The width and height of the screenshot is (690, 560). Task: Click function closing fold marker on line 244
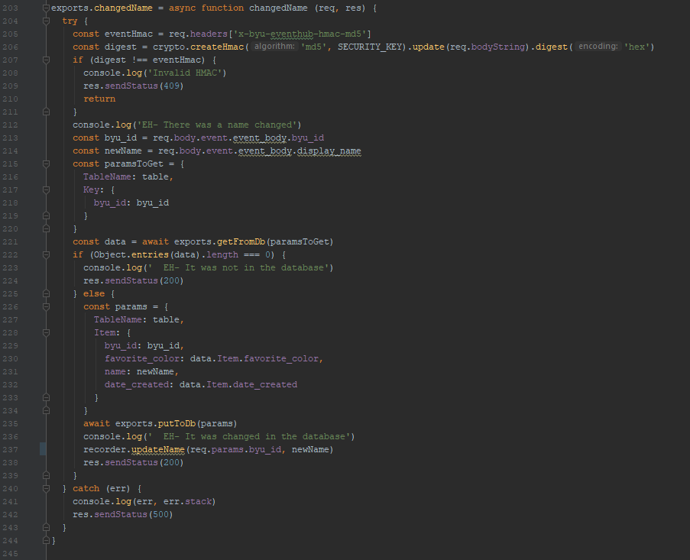[x=46, y=540]
